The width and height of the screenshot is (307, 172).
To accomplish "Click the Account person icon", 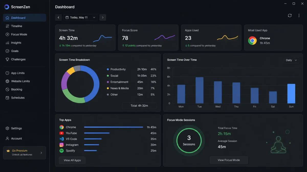I will 7,139.
